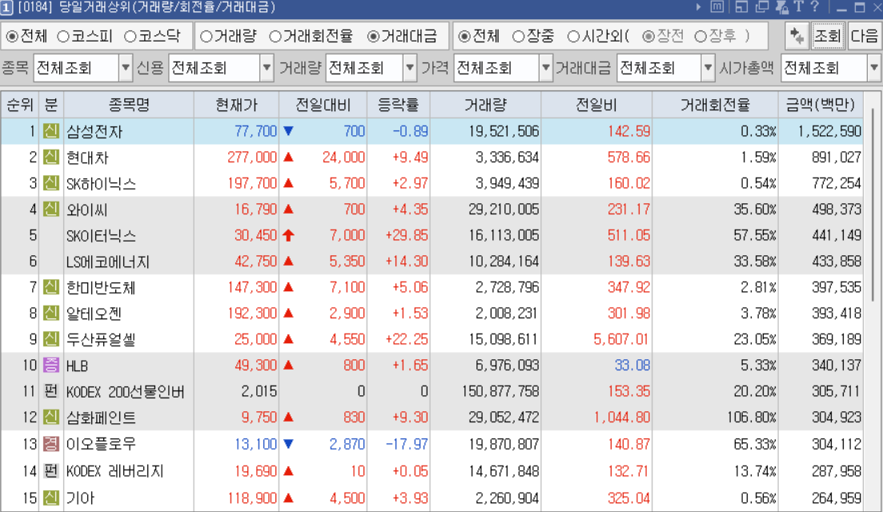
Task: Click the 신 badge icon next to 알테오젠
Action: pos(50,313)
